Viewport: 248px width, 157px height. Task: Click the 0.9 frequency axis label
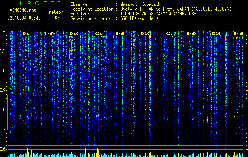coord(3,90)
